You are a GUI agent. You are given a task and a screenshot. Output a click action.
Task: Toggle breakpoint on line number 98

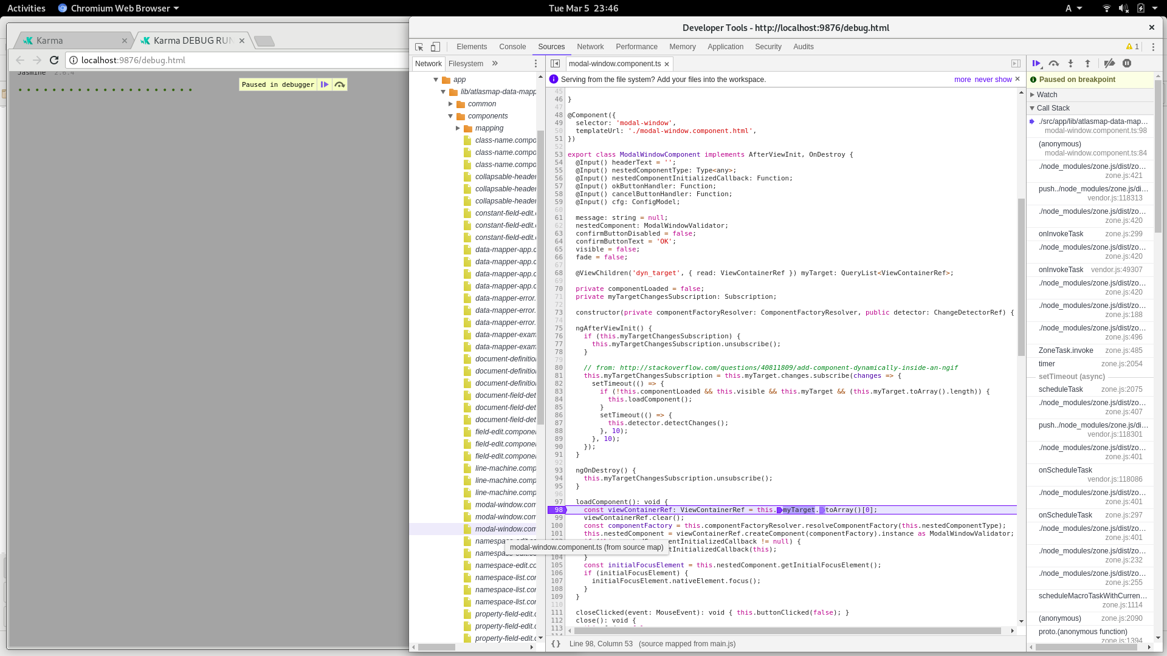(x=557, y=510)
